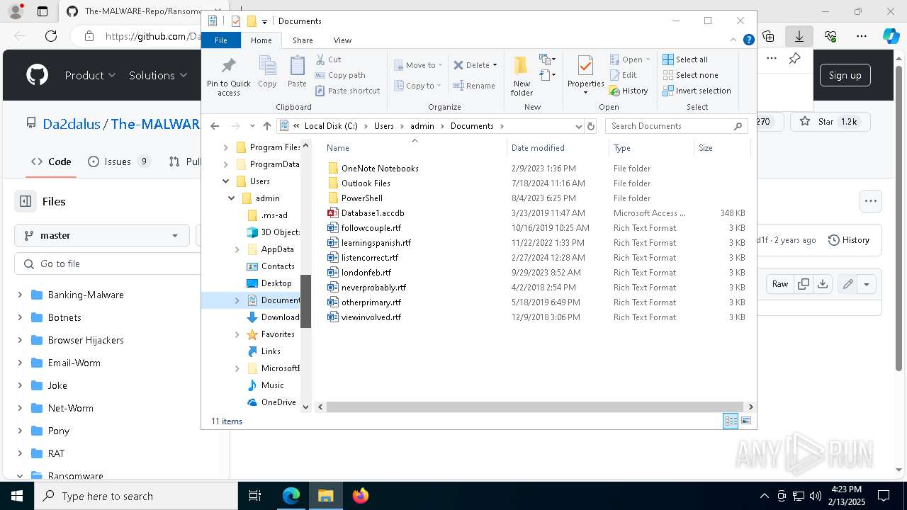Expand AppData tree node

(x=237, y=249)
